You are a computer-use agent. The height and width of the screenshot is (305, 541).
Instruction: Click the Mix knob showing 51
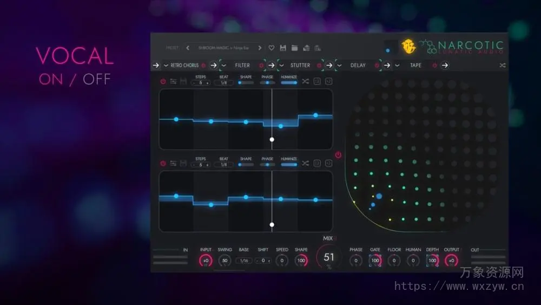pyautogui.click(x=329, y=257)
